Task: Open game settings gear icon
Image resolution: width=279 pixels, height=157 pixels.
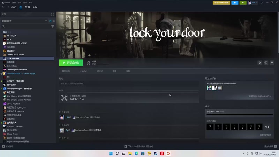Action: [260, 63]
